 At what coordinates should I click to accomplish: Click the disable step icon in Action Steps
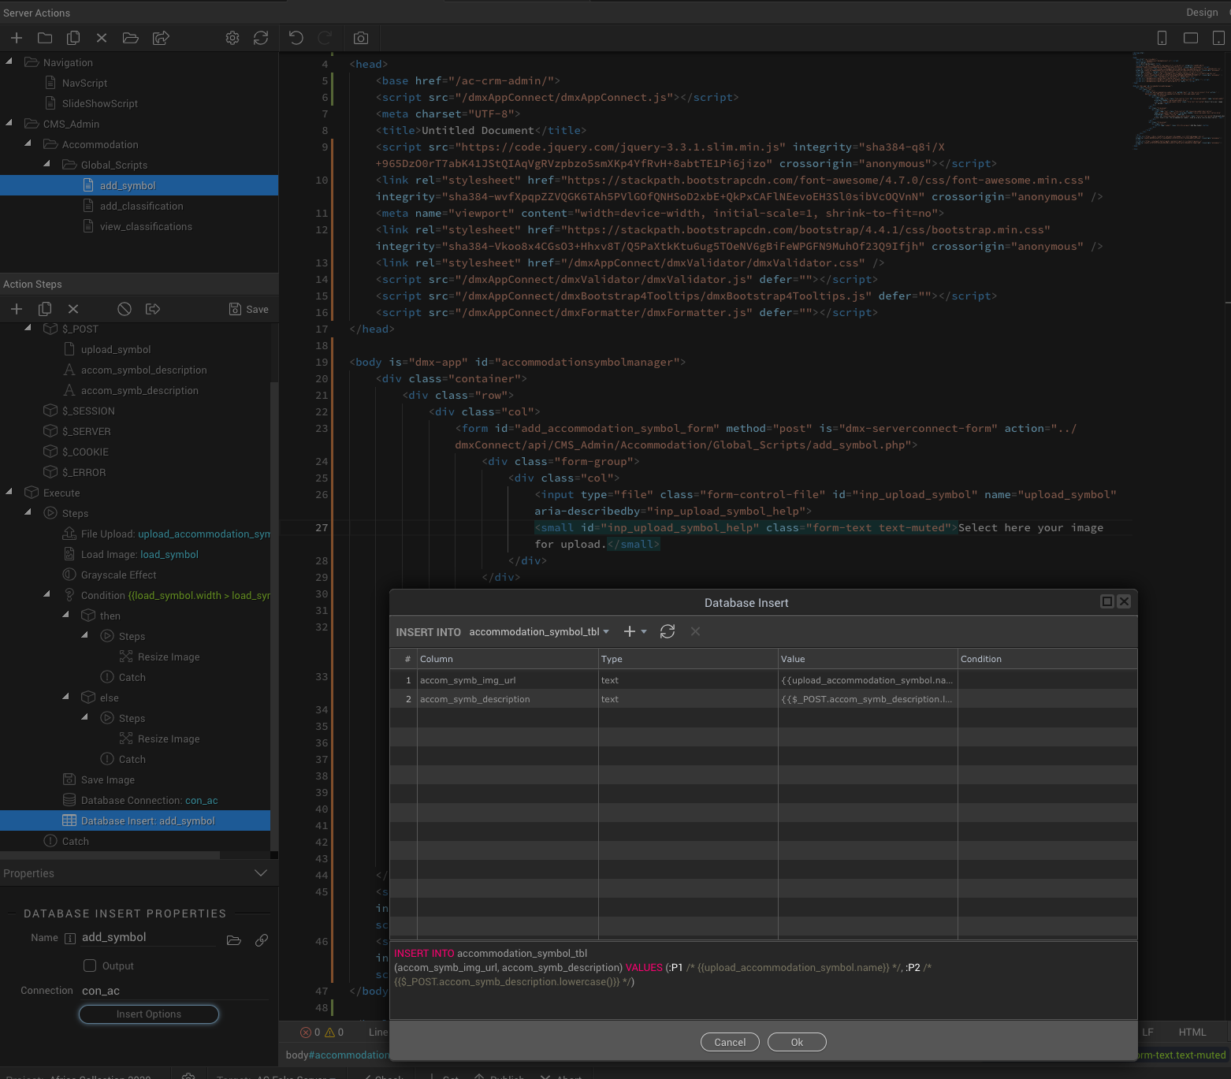click(125, 309)
